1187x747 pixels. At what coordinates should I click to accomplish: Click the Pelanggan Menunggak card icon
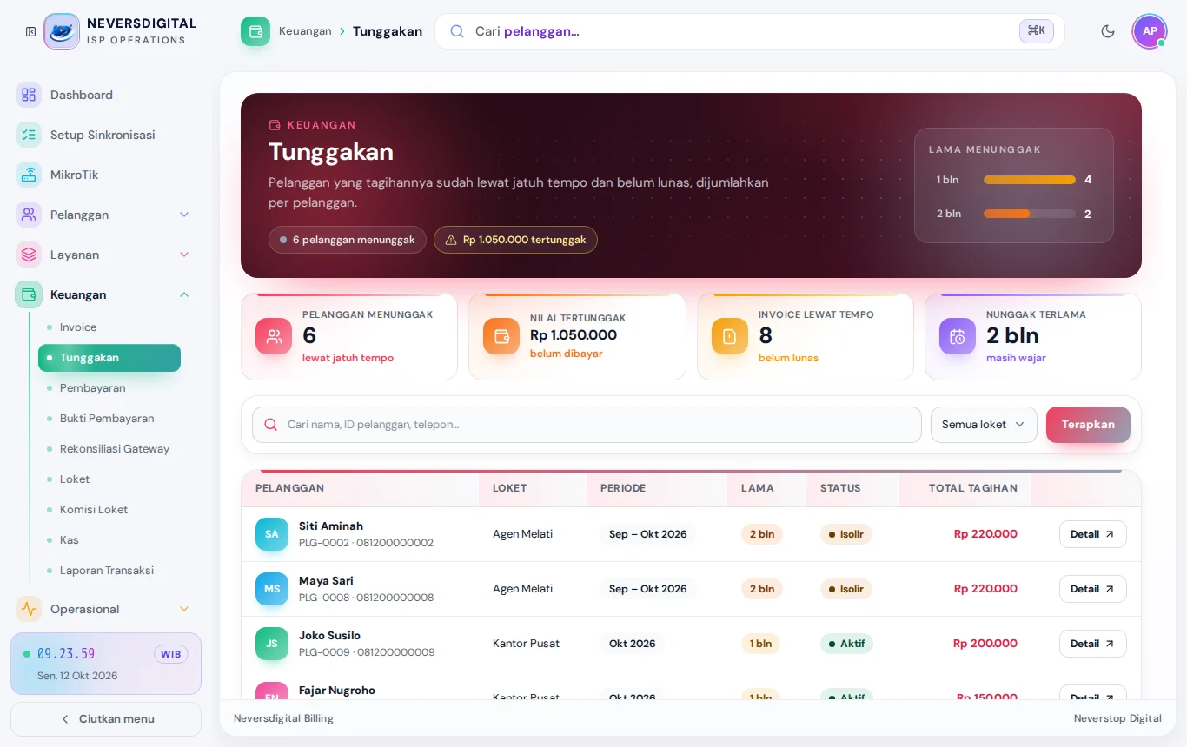click(274, 336)
